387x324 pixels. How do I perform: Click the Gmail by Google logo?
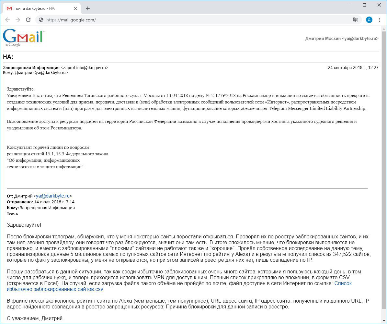tap(24, 38)
